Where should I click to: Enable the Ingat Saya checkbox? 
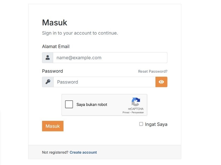pos(141,124)
